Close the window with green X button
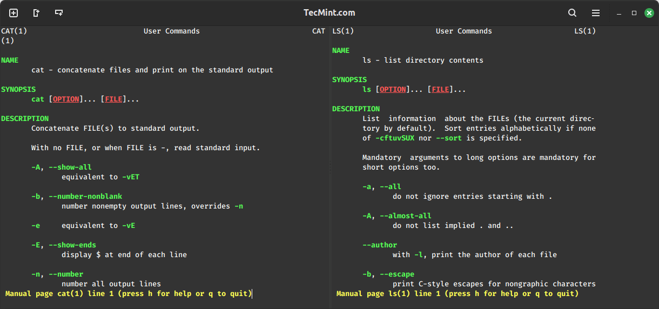This screenshot has width=659, height=309. pyautogui.click(x=649, y=13)
